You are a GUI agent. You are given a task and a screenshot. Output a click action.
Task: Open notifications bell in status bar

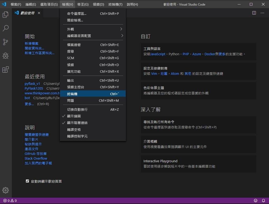[x=263, y=201]
